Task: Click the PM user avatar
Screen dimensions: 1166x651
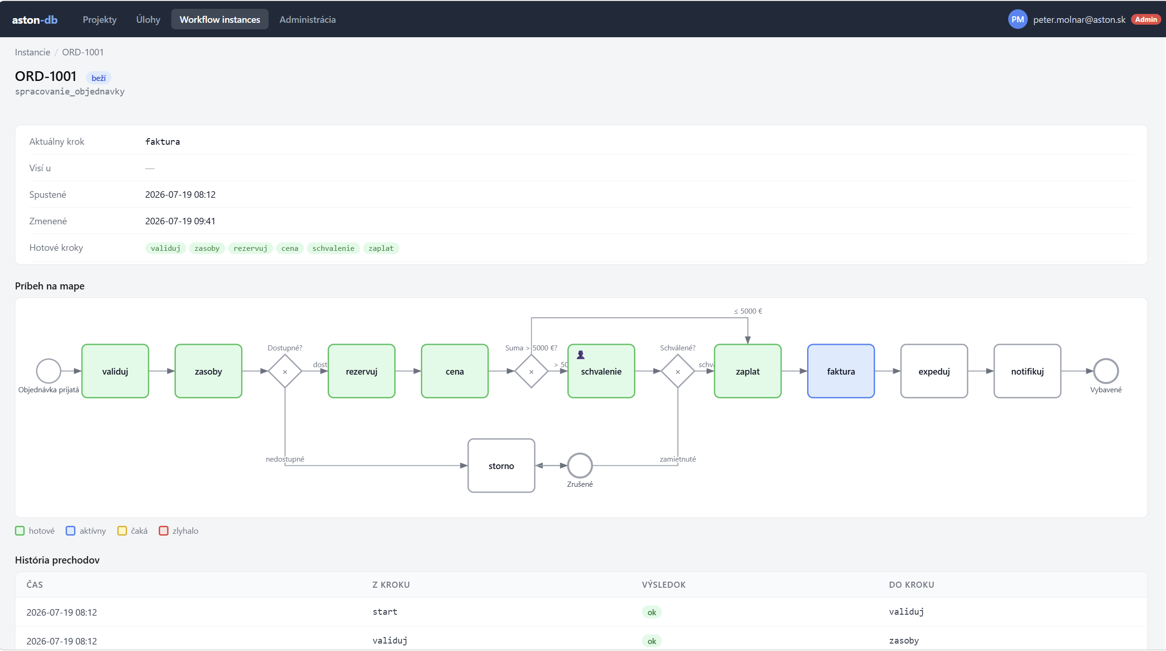Action: (1018, 20)
